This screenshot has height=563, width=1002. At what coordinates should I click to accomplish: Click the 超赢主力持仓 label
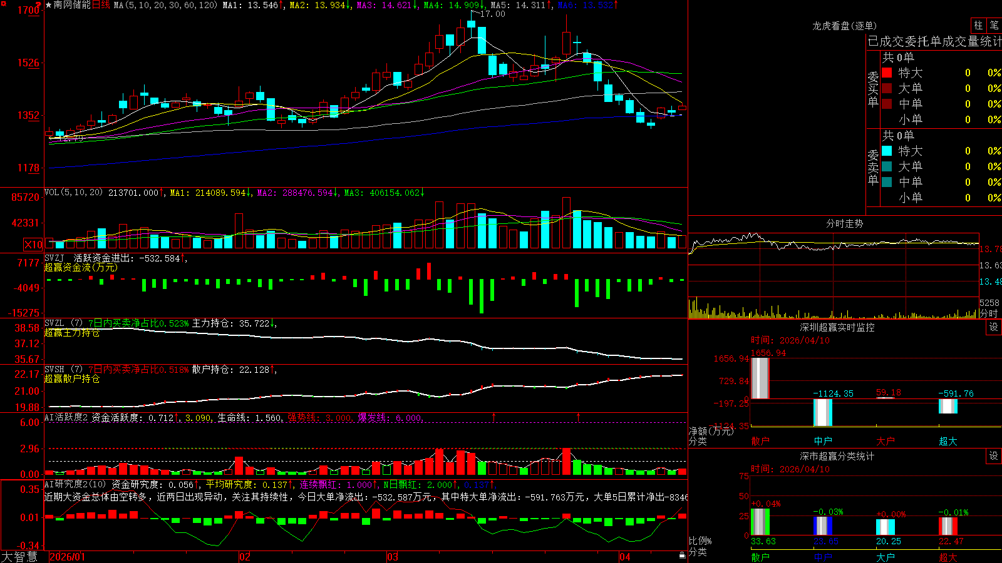click(72, 333)
